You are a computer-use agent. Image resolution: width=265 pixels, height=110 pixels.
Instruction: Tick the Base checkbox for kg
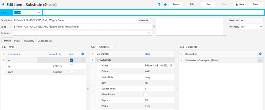click(71, 66)
